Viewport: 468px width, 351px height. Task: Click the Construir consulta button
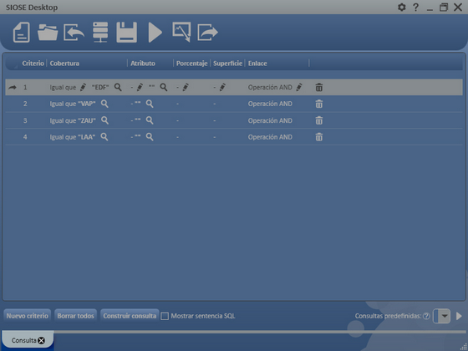(x=130, y=316)
